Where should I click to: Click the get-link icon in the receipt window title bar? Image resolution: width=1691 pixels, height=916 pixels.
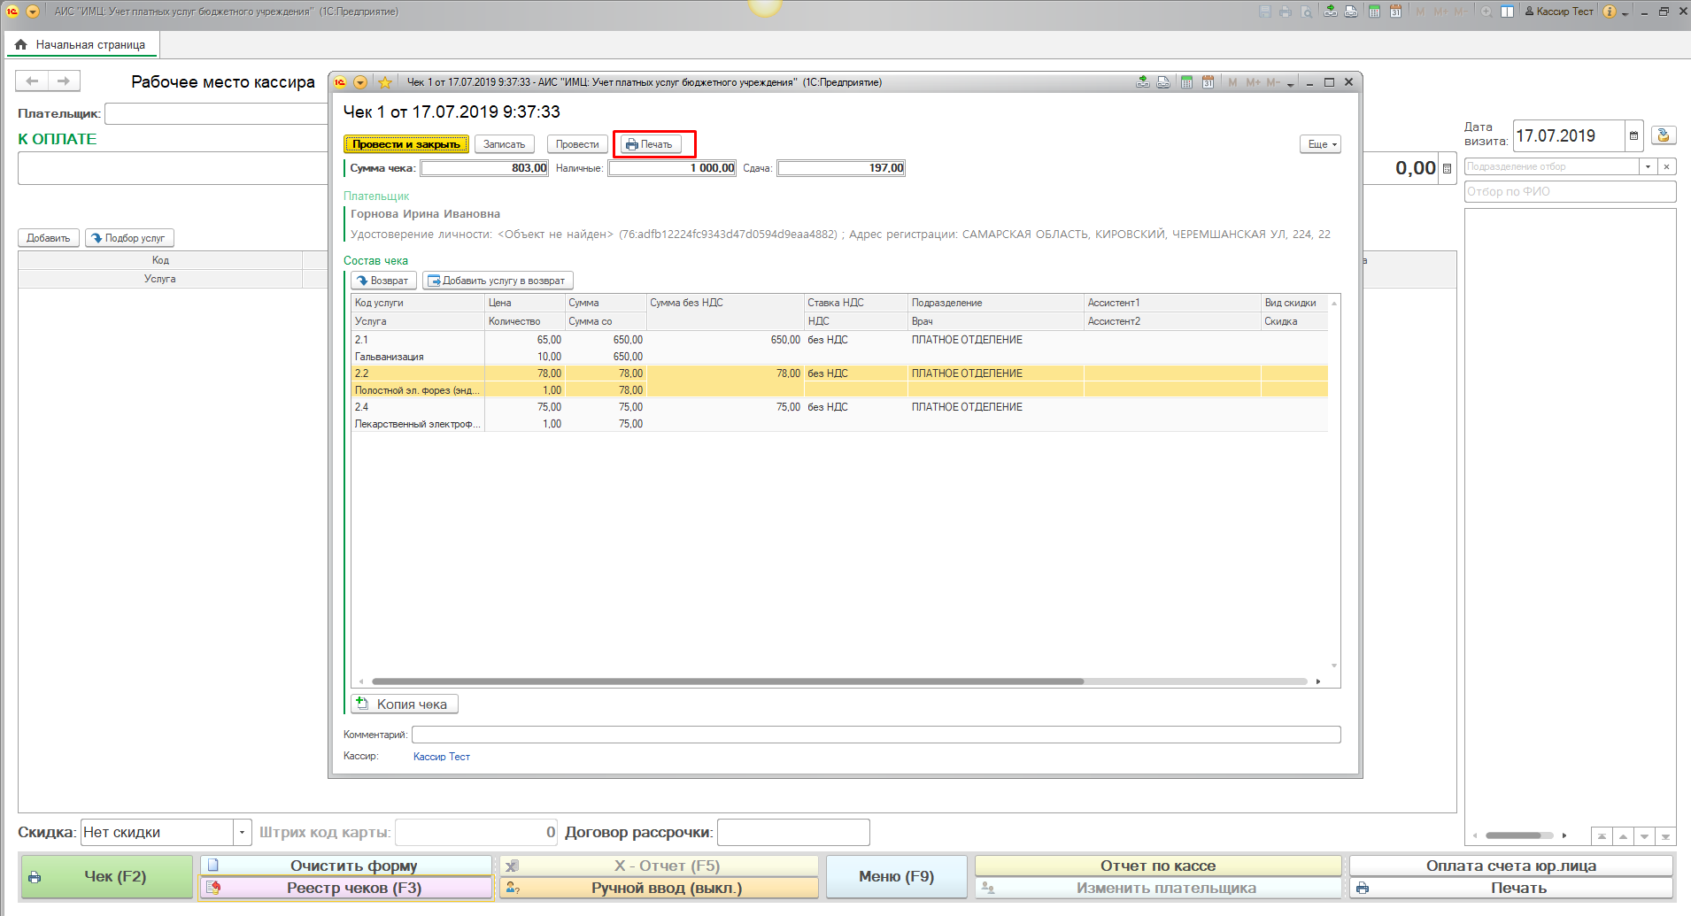[x=1143, y=82]
